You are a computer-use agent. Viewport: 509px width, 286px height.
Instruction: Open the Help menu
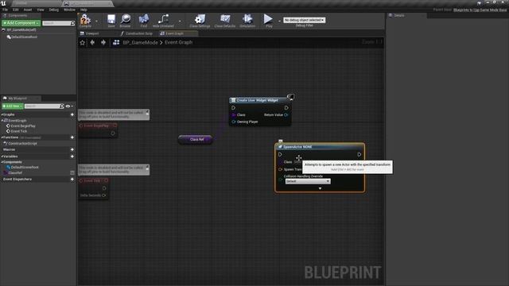pos(84,10)
